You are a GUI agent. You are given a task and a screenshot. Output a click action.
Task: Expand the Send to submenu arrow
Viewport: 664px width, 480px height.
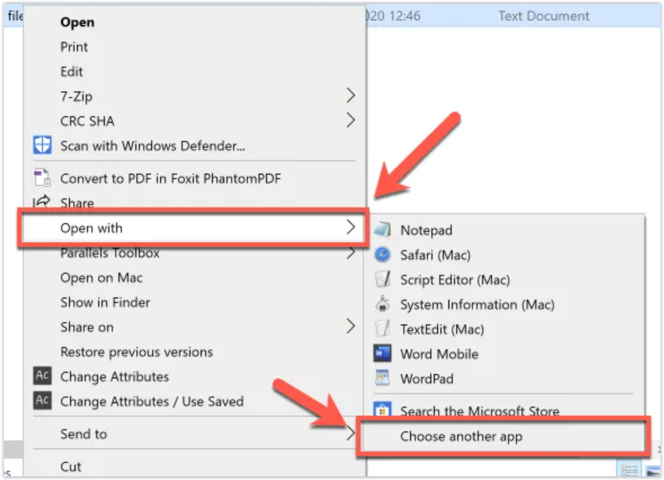350,434
